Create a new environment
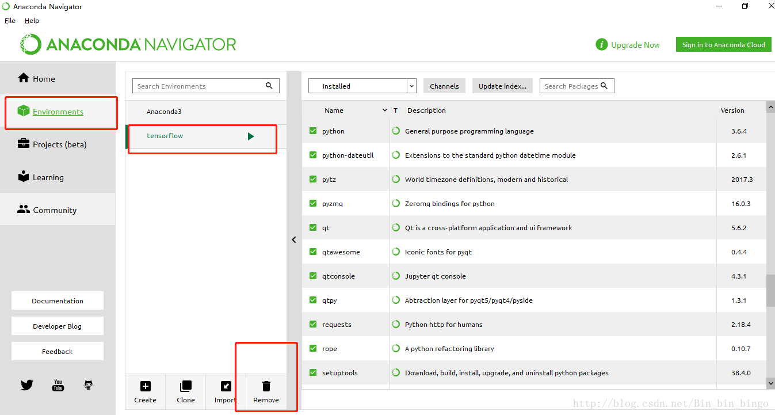 [146, 391]
